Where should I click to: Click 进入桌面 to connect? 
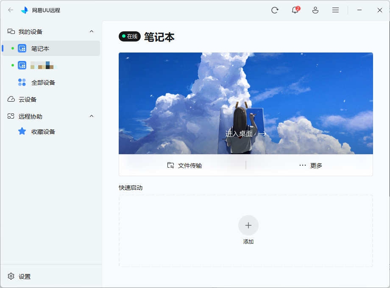pyautogui.click(x=239, y=134)
